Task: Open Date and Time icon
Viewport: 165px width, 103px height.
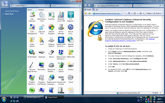Action: (42, 29)
